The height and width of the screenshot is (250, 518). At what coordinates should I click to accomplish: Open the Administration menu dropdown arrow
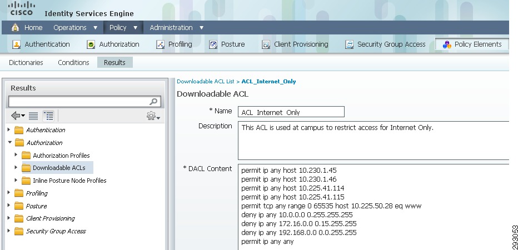point(202,28)
